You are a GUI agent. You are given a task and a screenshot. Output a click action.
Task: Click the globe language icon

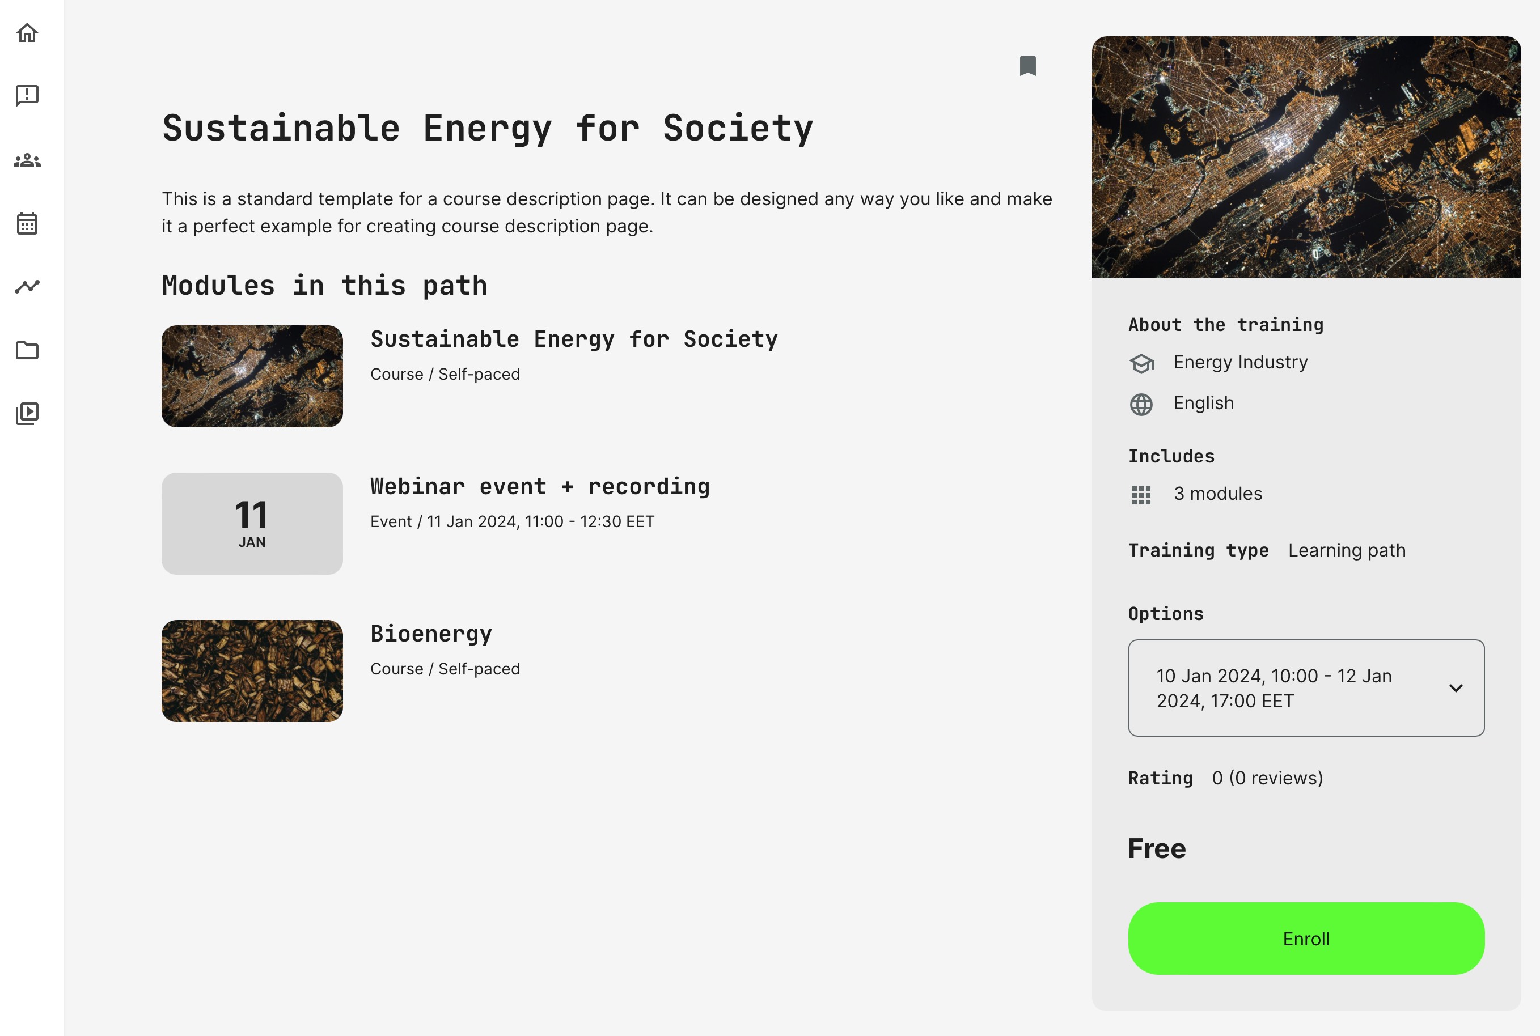pos(1141,404)
